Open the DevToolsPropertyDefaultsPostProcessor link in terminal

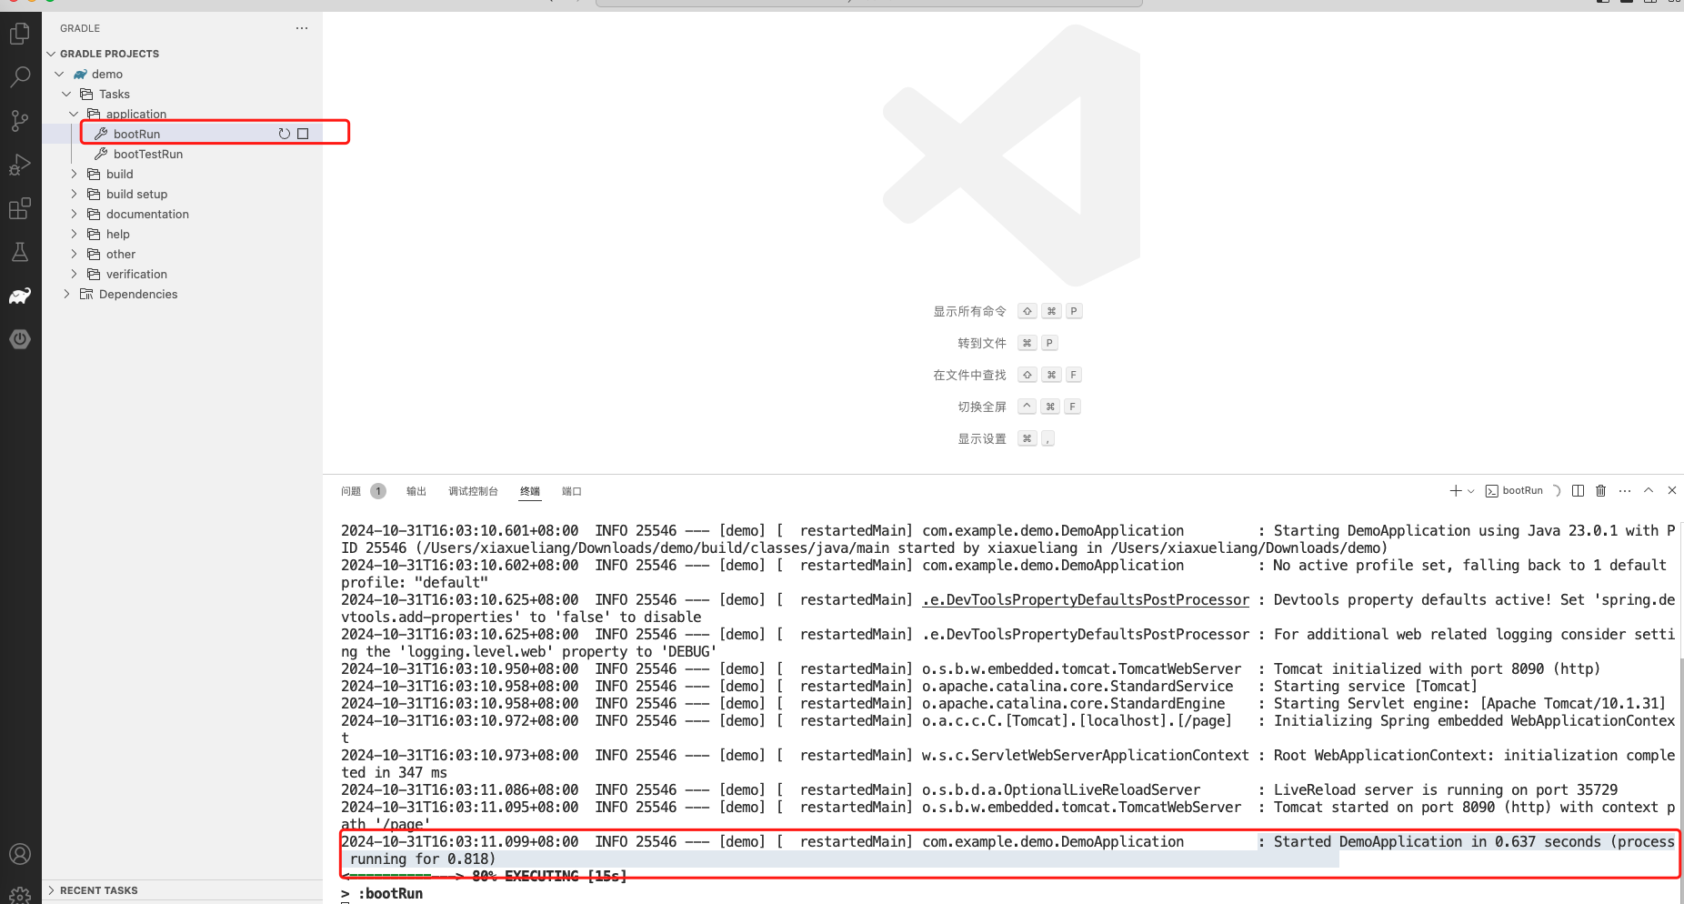(1086, 600)
